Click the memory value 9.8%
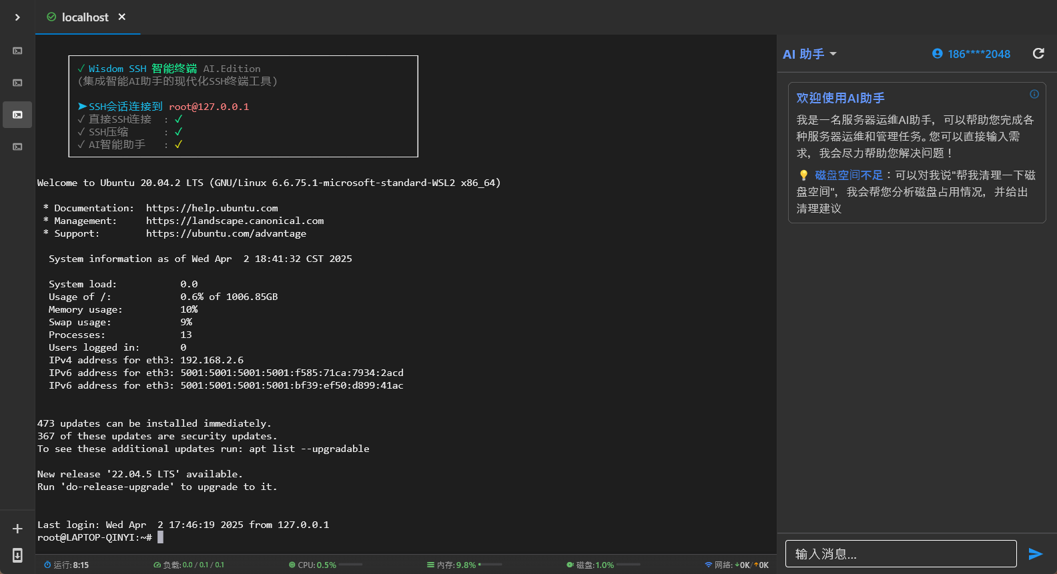The height and width of the screenshot is (574, 1057). click(x=466, y=565)
